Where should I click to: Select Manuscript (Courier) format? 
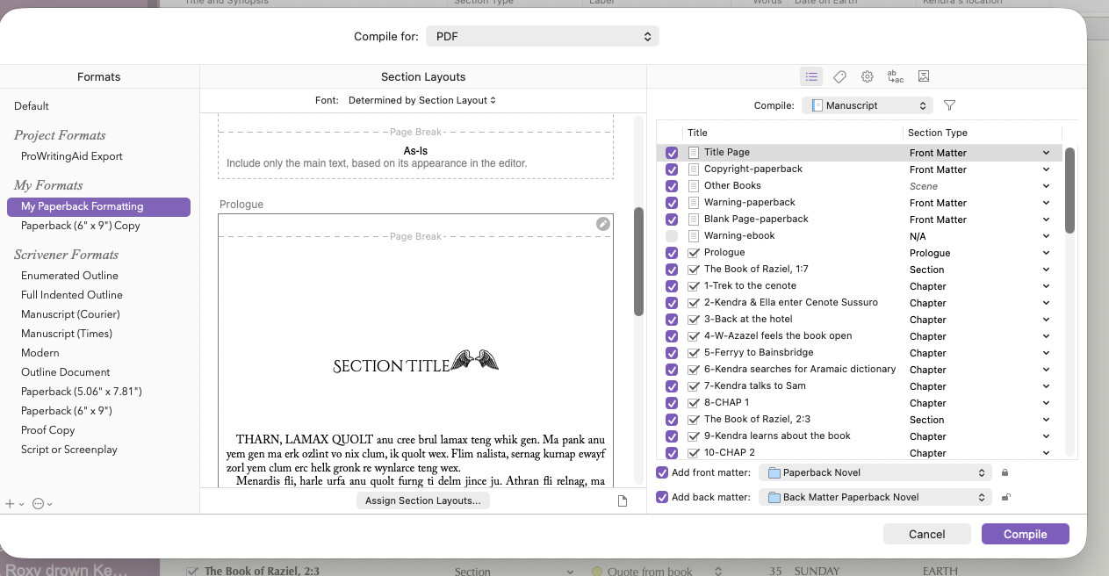point(70,314)
